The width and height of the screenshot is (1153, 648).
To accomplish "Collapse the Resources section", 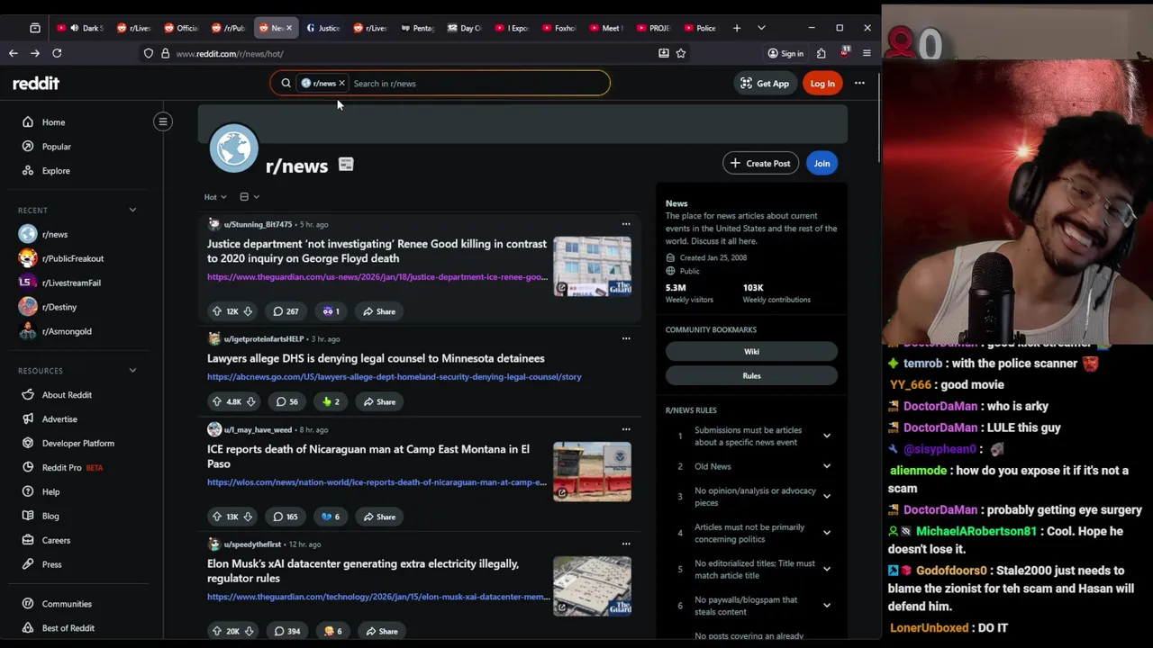I will tap(132, 371).
